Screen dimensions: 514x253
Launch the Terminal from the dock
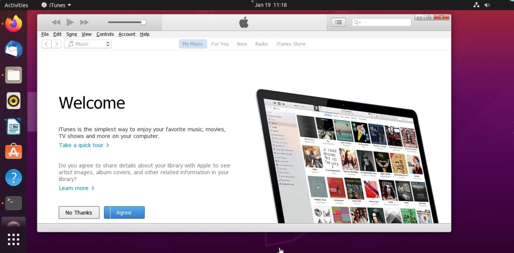click(x=13, y=203)
